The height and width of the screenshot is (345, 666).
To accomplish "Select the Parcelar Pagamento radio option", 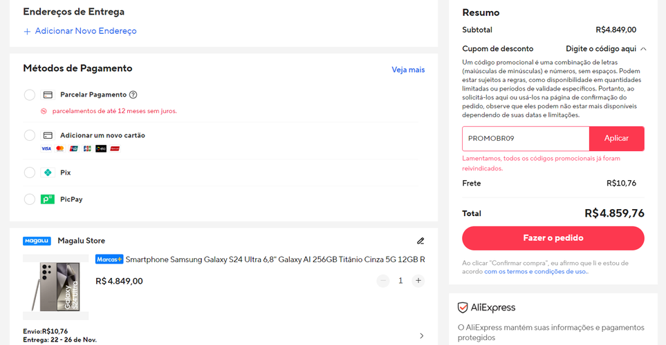I will [30, 95].
